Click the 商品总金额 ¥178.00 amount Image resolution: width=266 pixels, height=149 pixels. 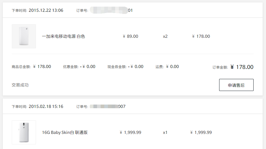point(42,66)
